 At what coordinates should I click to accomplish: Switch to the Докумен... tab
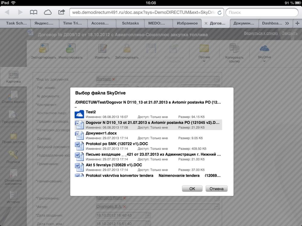[244, 23]
